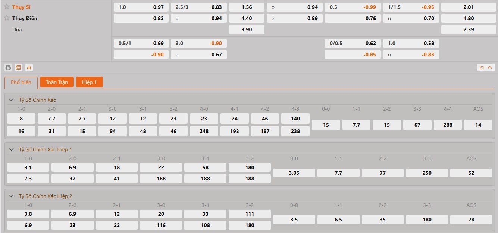Collapse markets with the 21 arrow button
Screen dimensions: 498x233
coord(486,67)
